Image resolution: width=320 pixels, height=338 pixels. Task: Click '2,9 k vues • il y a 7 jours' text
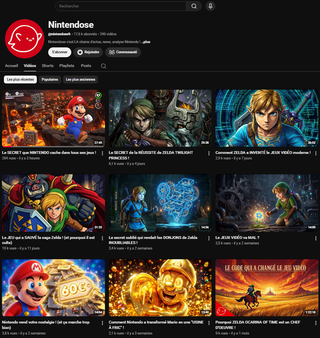pos(233,158)
